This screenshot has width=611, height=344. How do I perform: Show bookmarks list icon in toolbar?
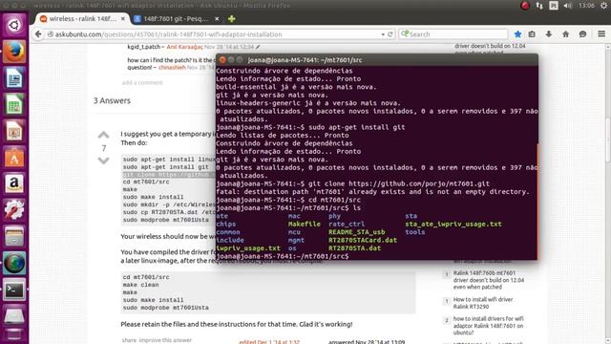pyautogui.click(x=532, y=34)
